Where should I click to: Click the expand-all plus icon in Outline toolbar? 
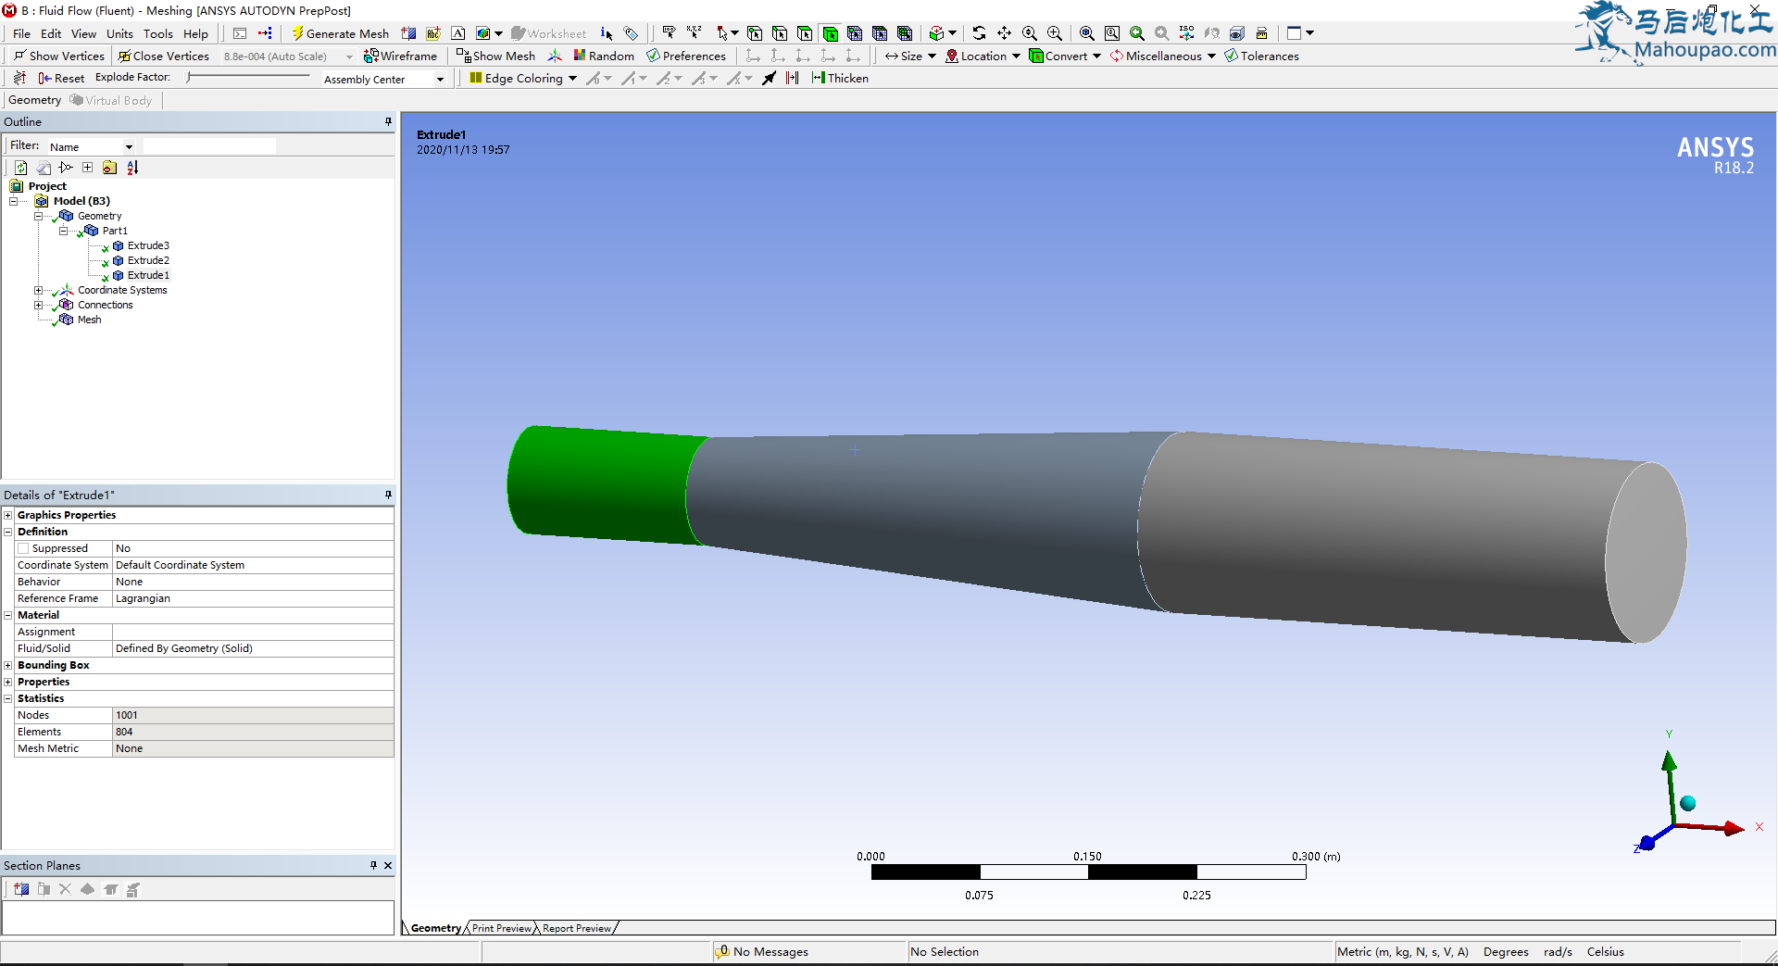[x=87, y=168]
